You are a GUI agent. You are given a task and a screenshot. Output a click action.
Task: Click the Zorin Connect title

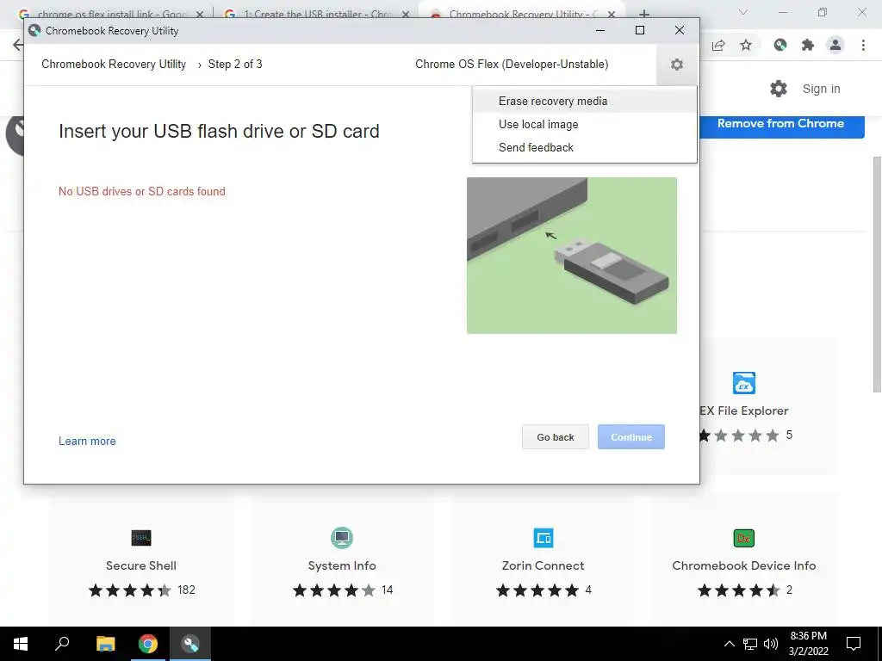coord(543,566)
